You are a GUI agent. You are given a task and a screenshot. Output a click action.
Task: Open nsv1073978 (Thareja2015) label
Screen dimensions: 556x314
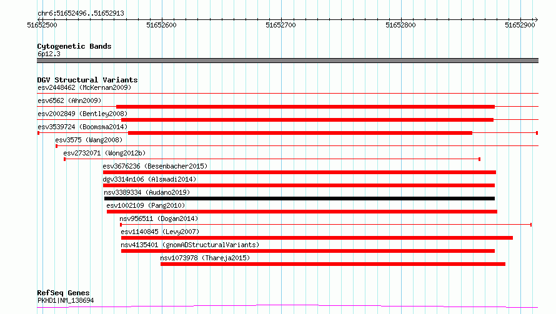(205, 258)
